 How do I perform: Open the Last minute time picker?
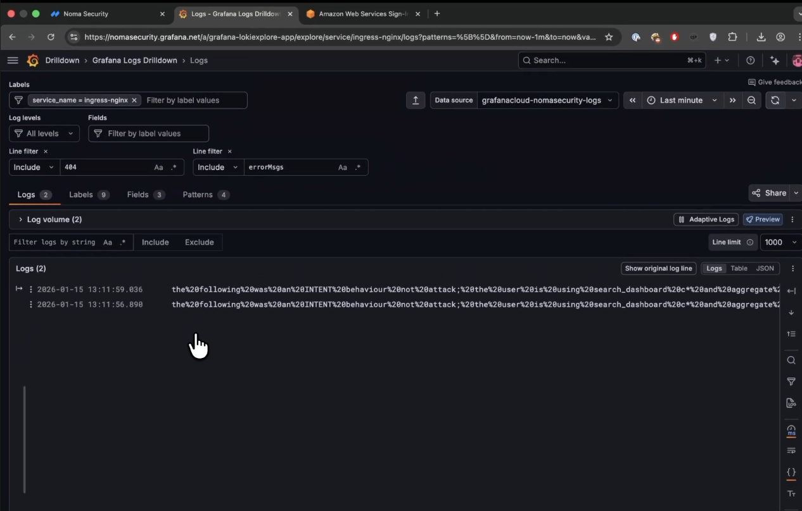click(x=682, y=100)
